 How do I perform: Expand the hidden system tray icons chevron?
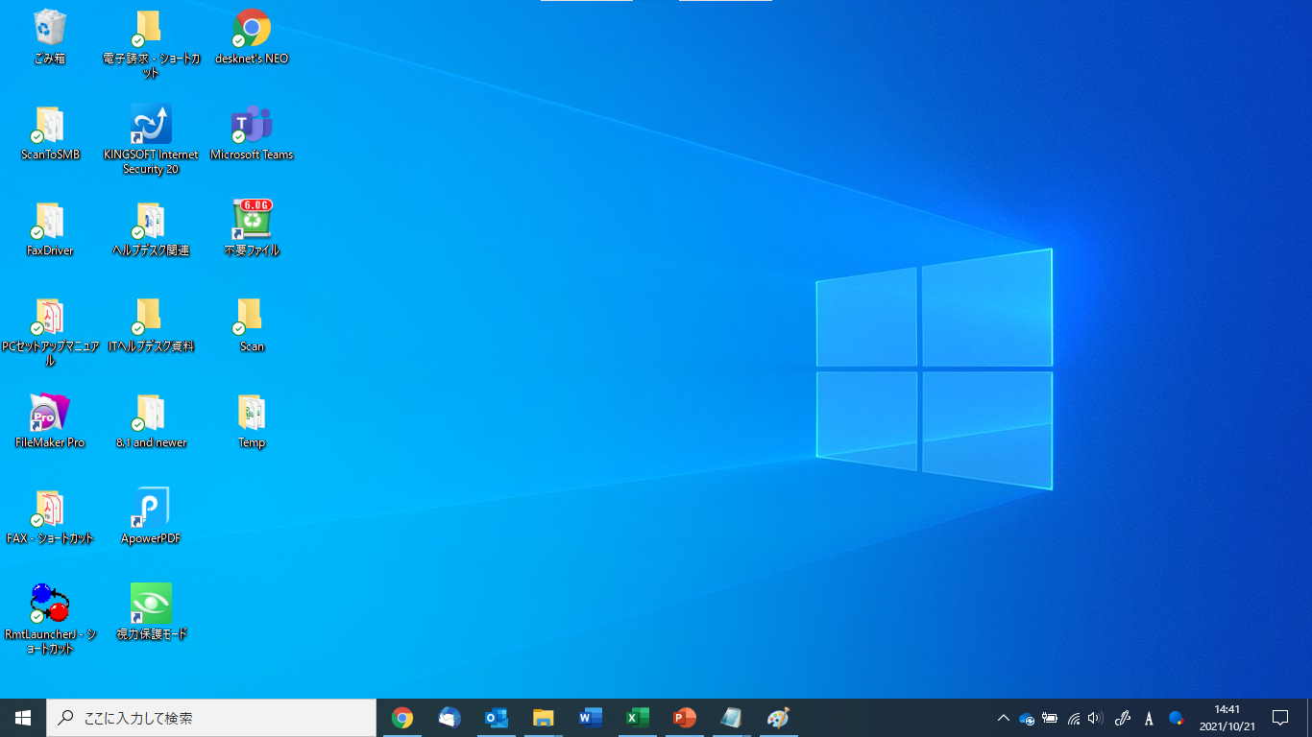tap(1003, 718)
